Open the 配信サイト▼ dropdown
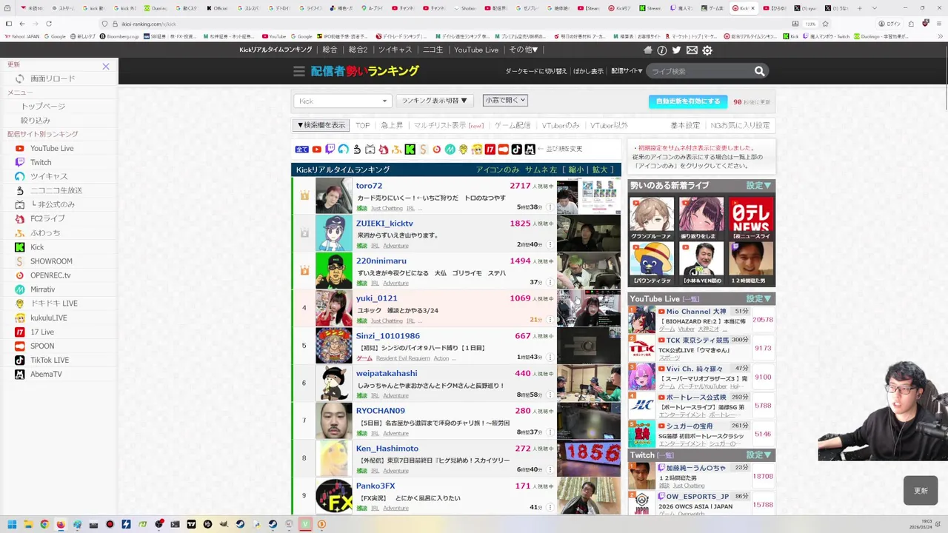The image size is (948, 533). [627, 71]
